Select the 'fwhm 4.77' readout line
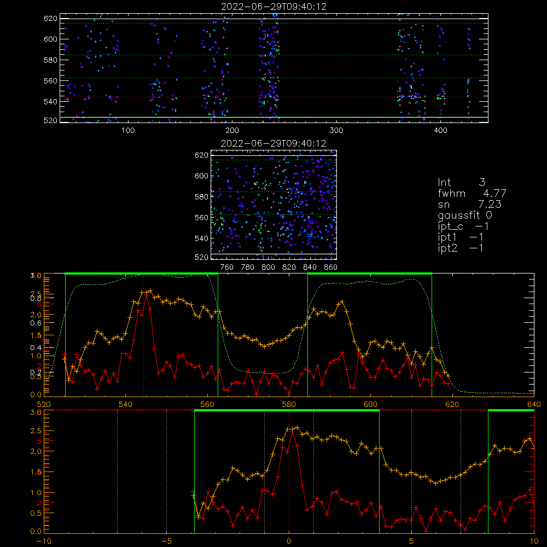 [x=472, y=193]
